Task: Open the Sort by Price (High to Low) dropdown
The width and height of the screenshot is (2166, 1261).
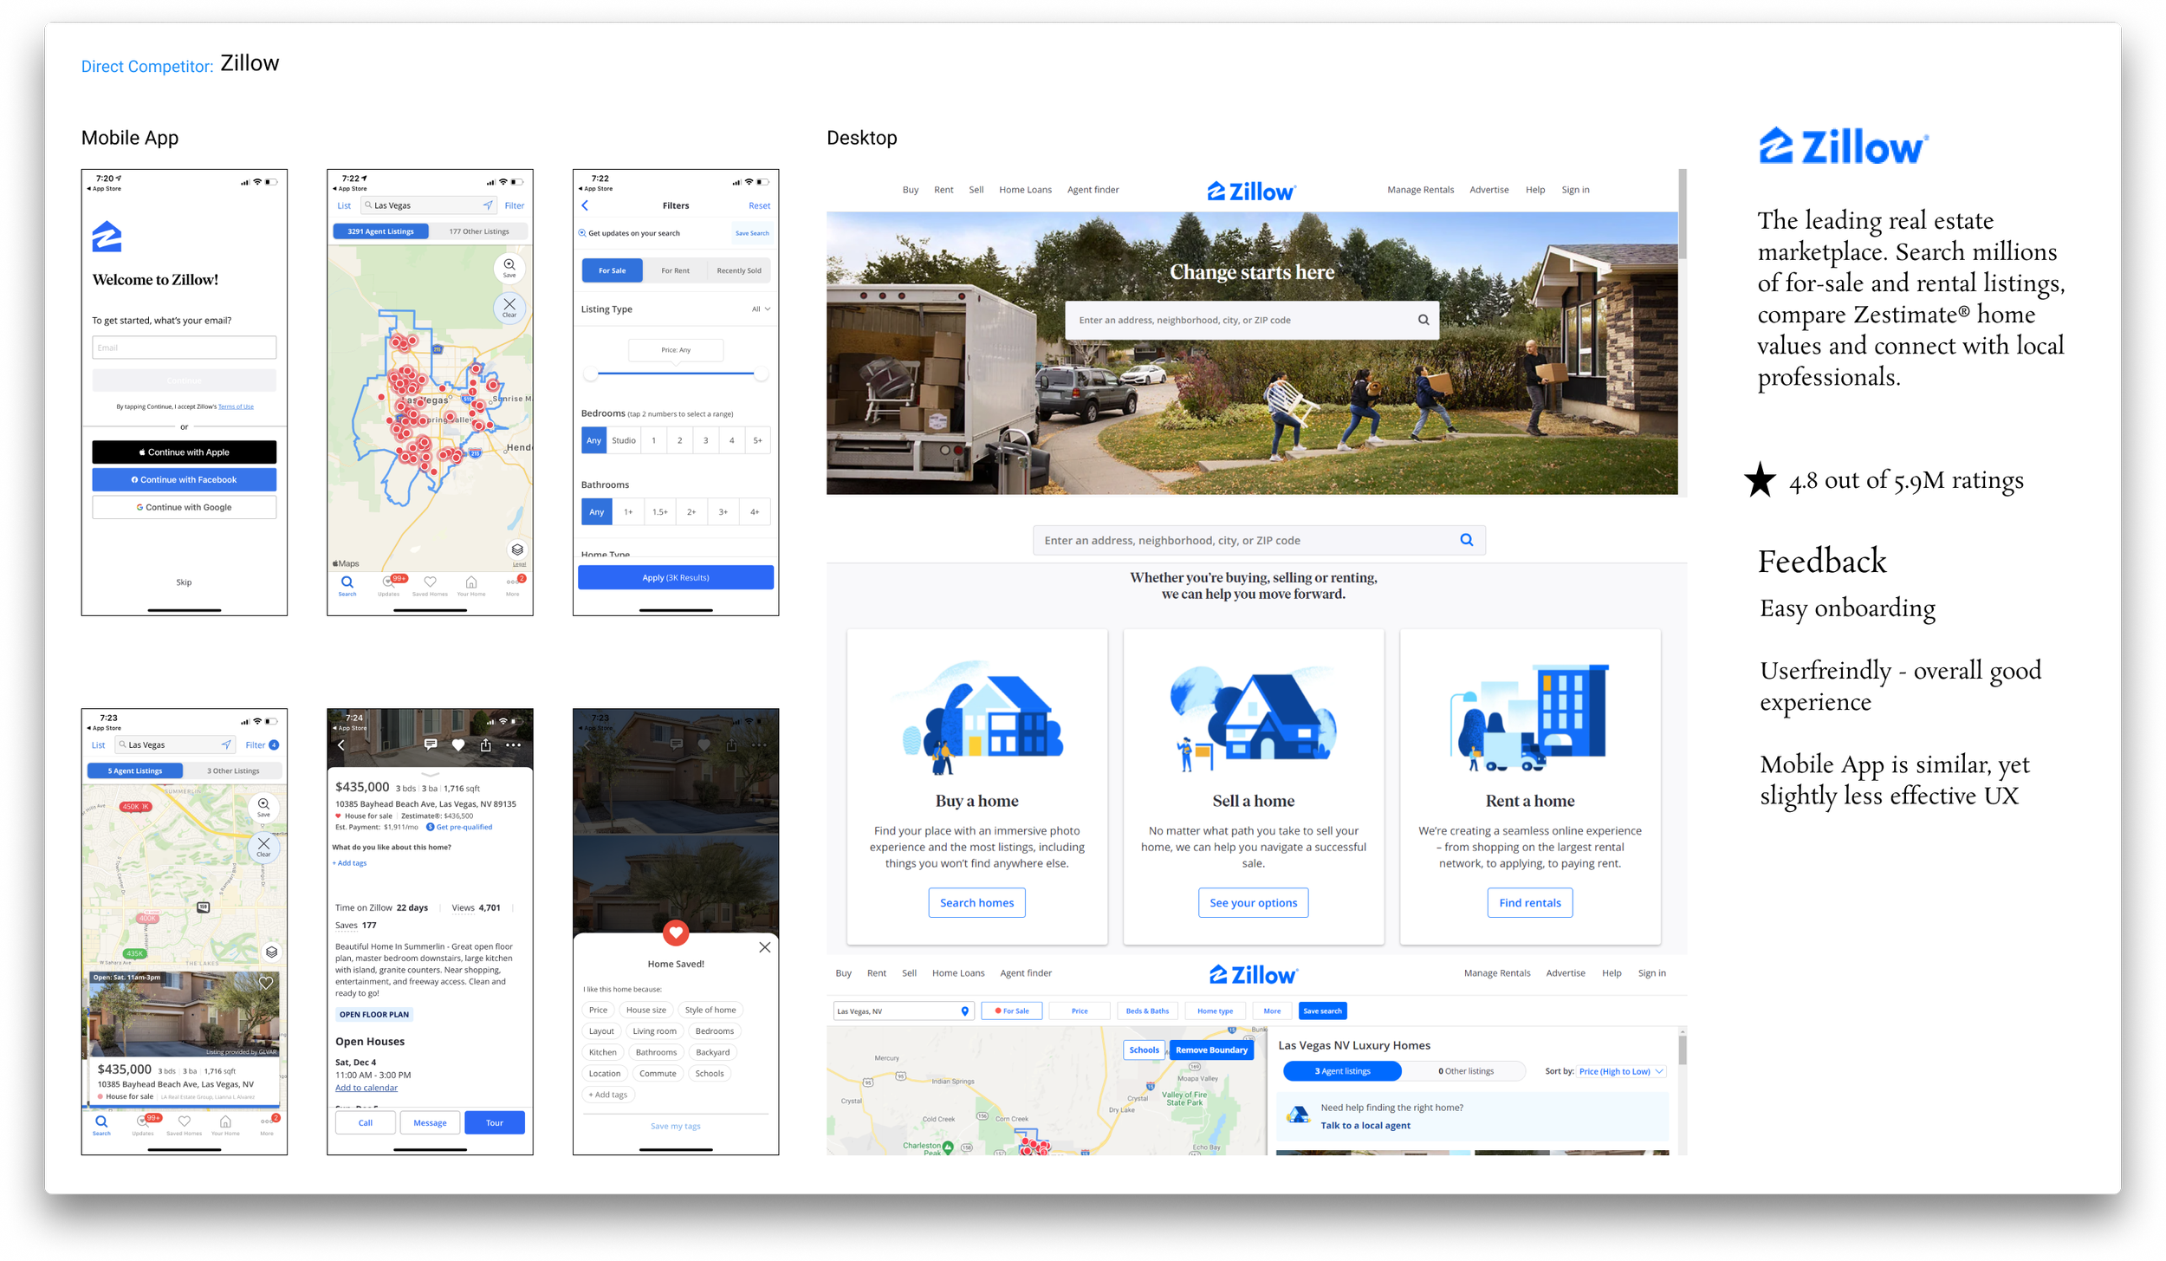Action: pyautogui.click(x=1620, y=1071)
